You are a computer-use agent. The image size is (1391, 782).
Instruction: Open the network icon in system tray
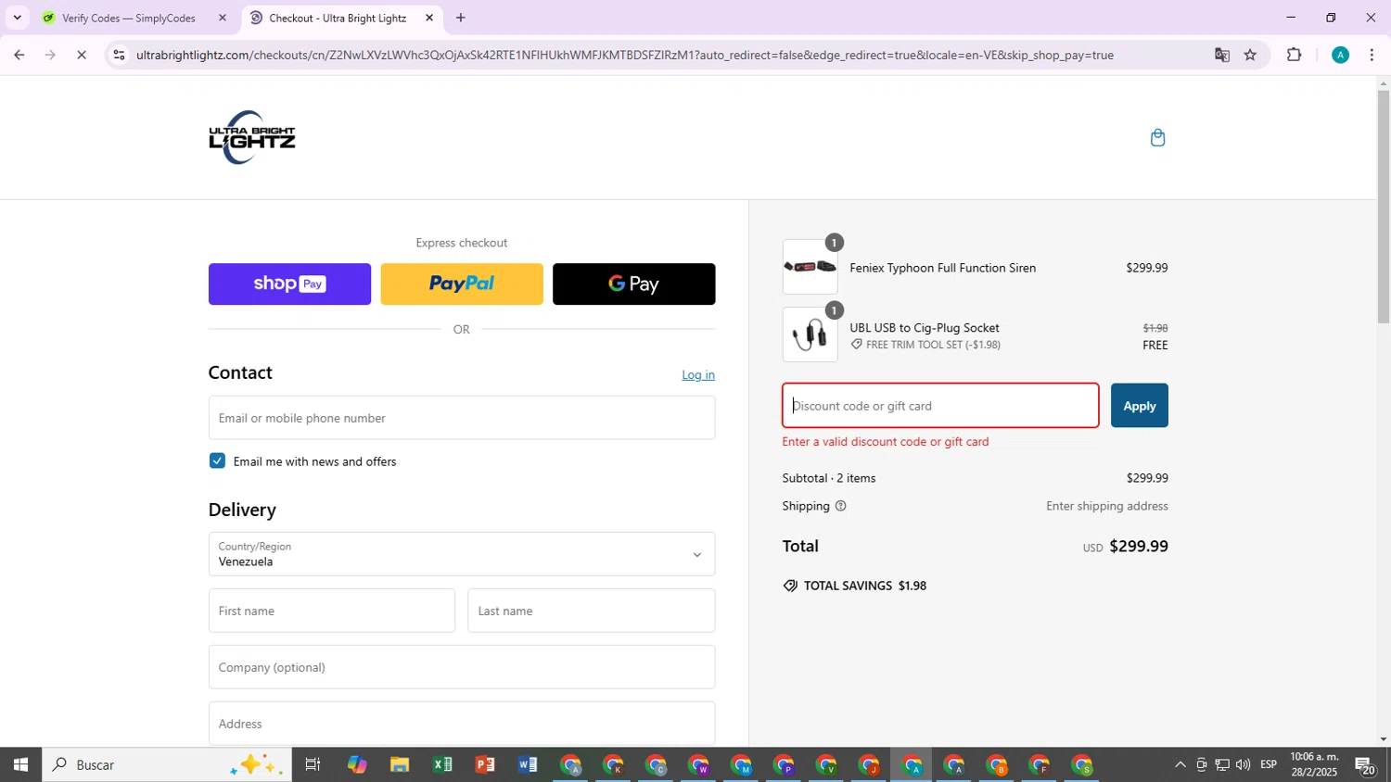[1222, 765]
